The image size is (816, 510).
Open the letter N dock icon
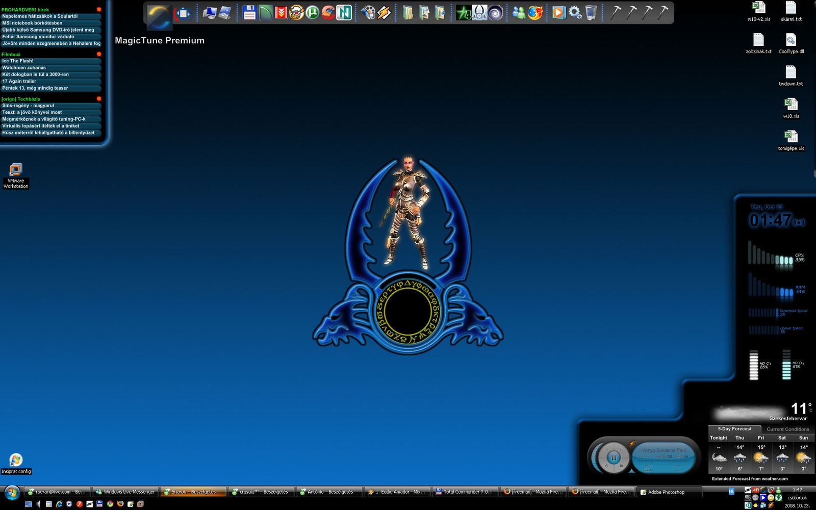click(344, 12)
